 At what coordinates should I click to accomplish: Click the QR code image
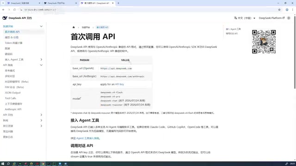pos(264,41)
